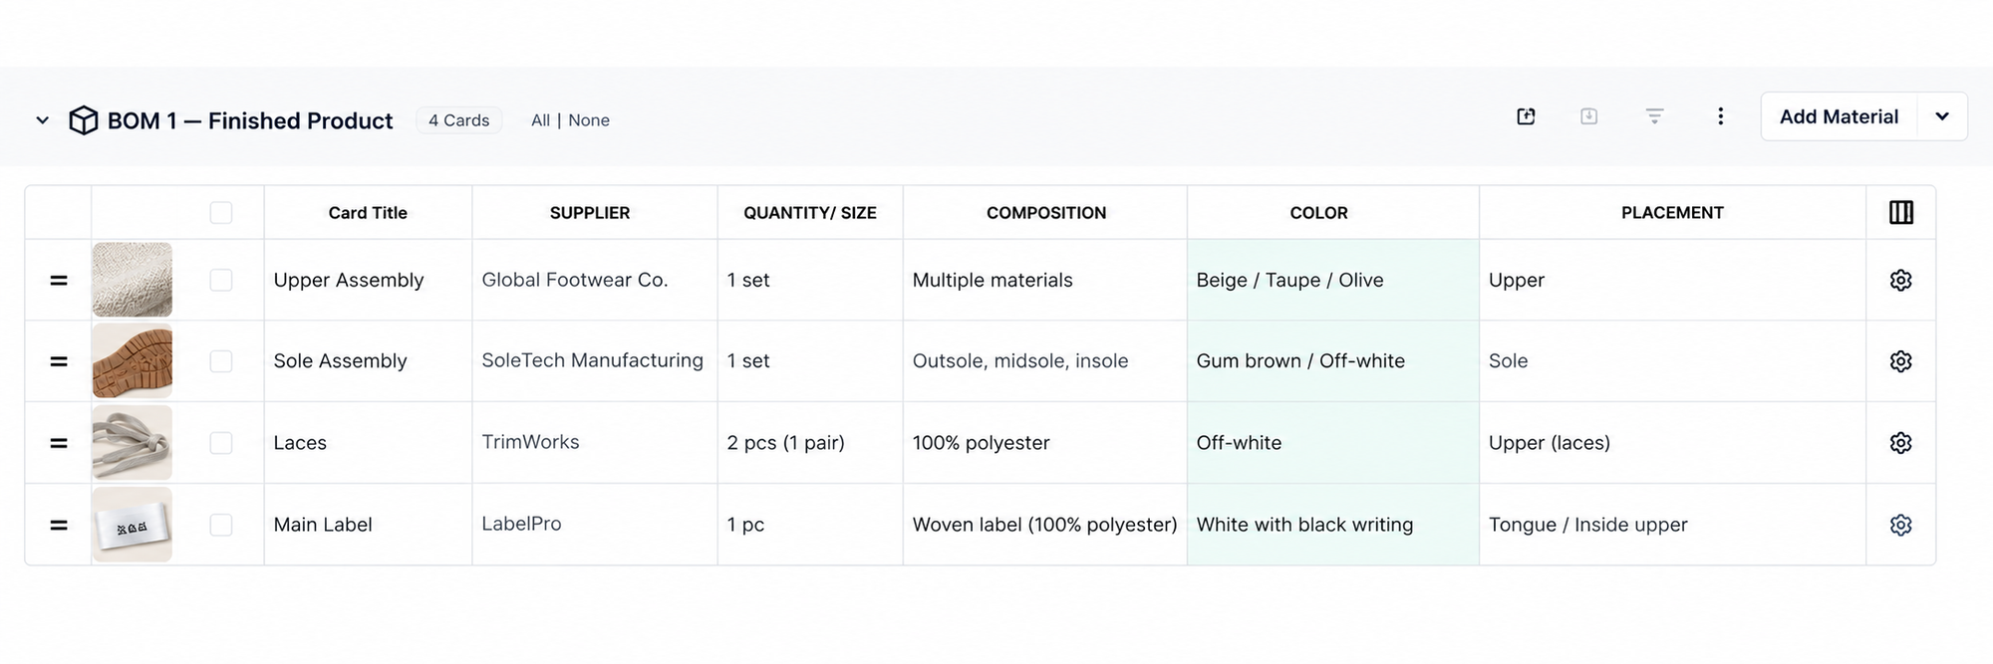Check the Upper Assembly row checkbox

[221, 281]
